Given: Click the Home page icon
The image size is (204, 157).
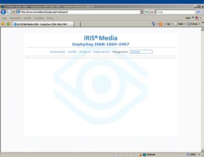Looking at the screenshot, I should click(153, 24).
